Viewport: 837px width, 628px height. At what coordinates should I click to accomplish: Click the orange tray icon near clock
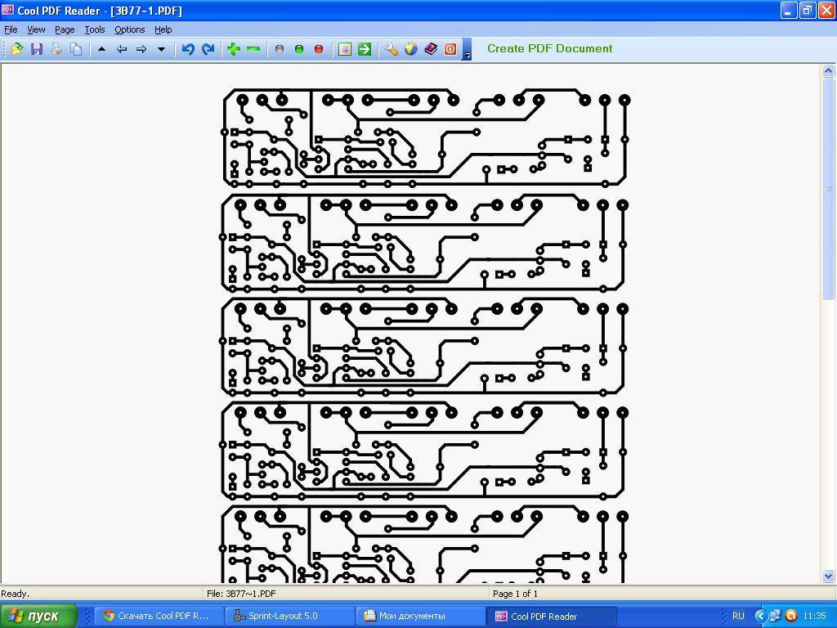point(791,616)
